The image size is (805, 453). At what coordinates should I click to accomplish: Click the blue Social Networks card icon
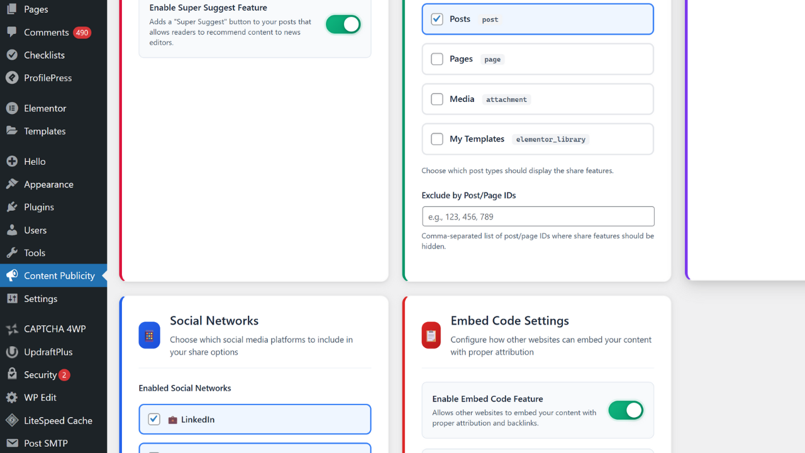(149, 335)
